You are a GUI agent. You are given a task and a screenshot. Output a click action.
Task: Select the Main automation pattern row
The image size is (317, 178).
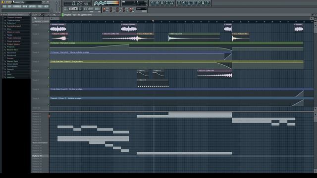coord(40,143)
